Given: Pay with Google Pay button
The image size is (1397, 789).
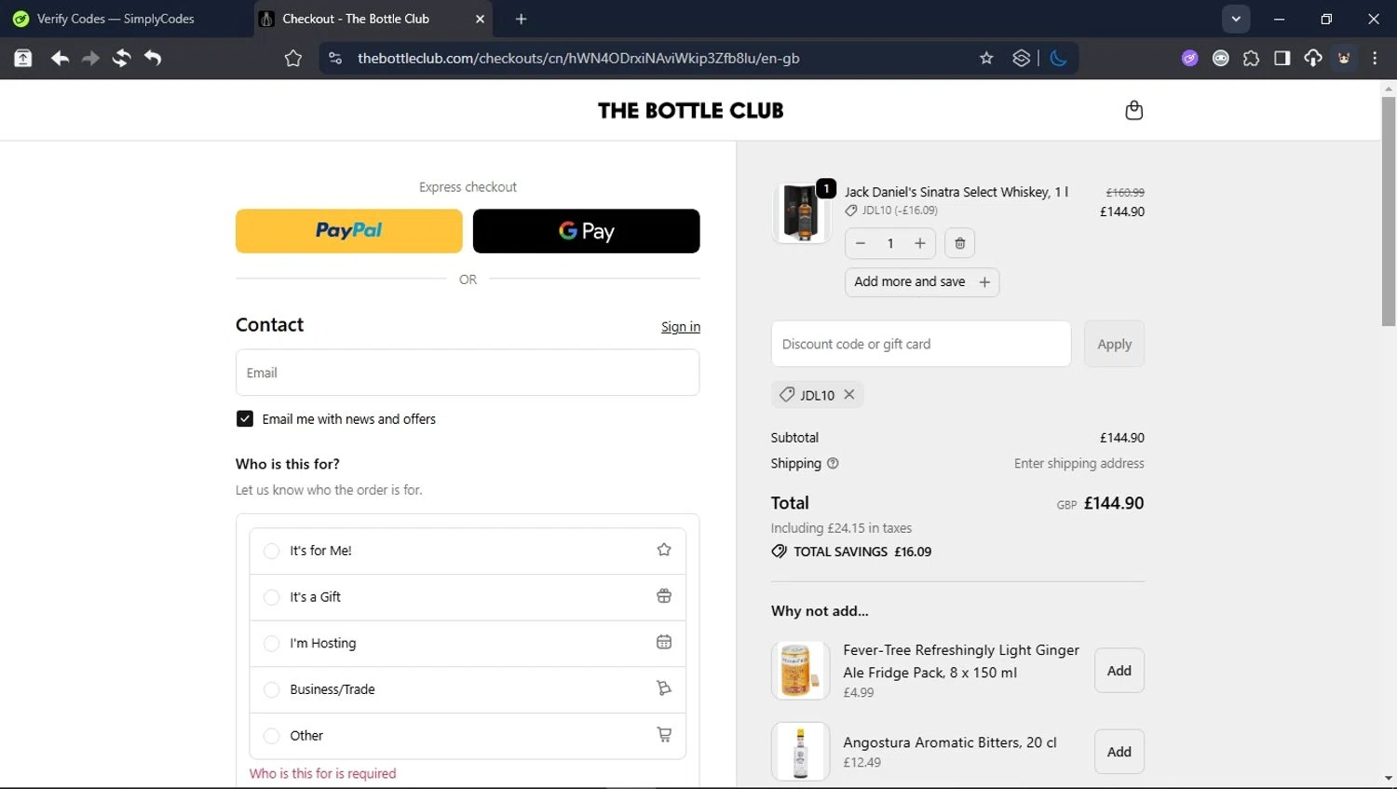Looking at the screenshot, I should coord(587,231).
